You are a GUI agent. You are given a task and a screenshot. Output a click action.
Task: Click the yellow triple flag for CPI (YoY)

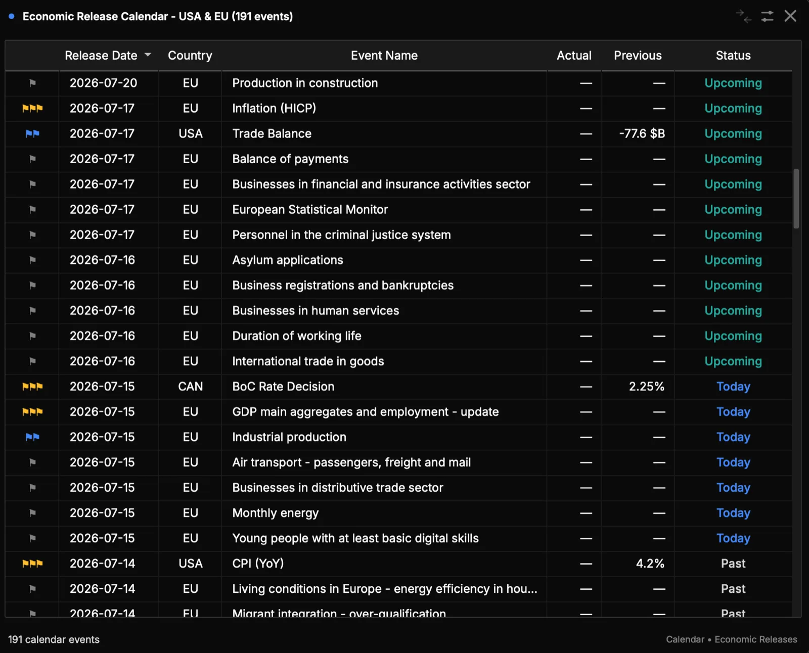pos(32,564)
